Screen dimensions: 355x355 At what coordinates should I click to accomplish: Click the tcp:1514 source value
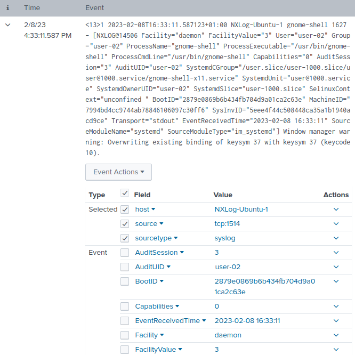pos(227,224)
